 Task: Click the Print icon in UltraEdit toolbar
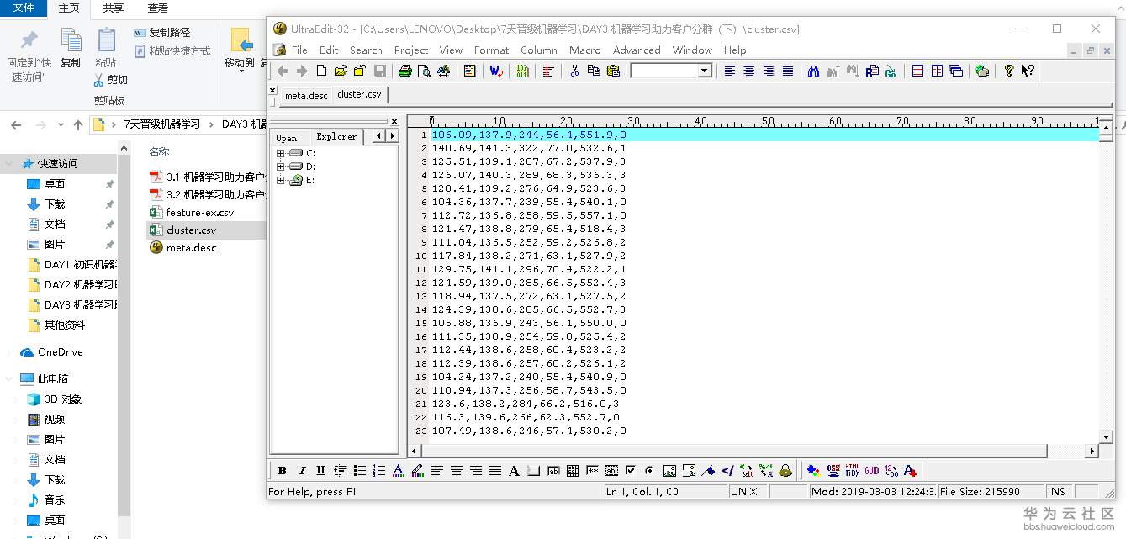tap(405, 71)
